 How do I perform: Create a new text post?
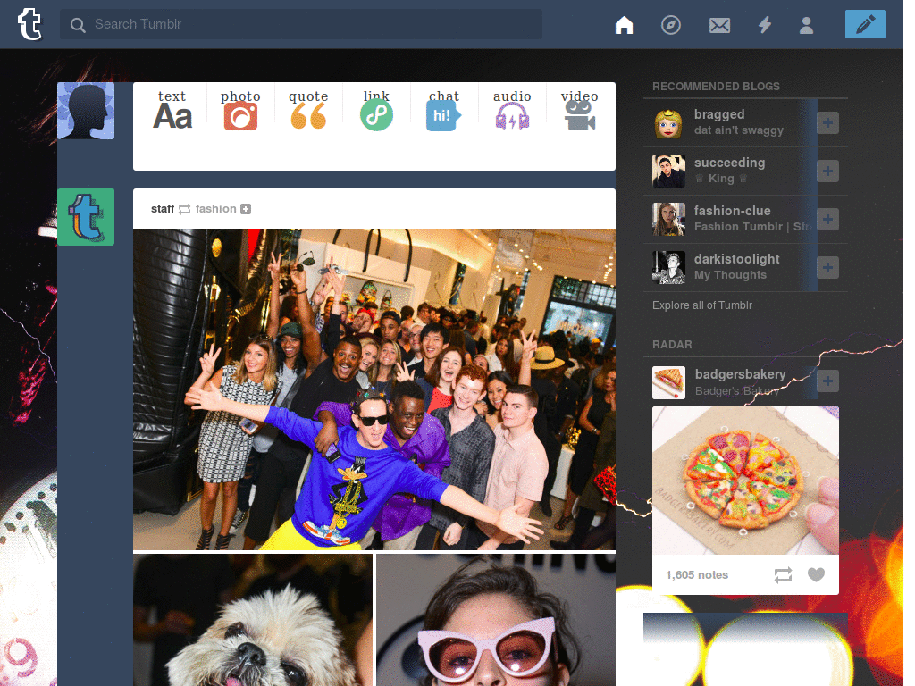click(172, 110)
